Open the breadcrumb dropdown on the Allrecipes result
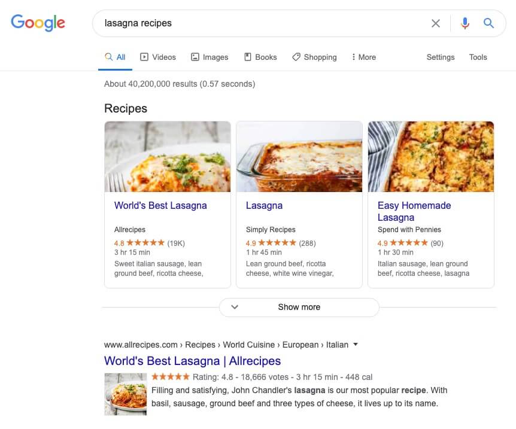This screenshot has height=429, width=516. (x=355, y=345)
